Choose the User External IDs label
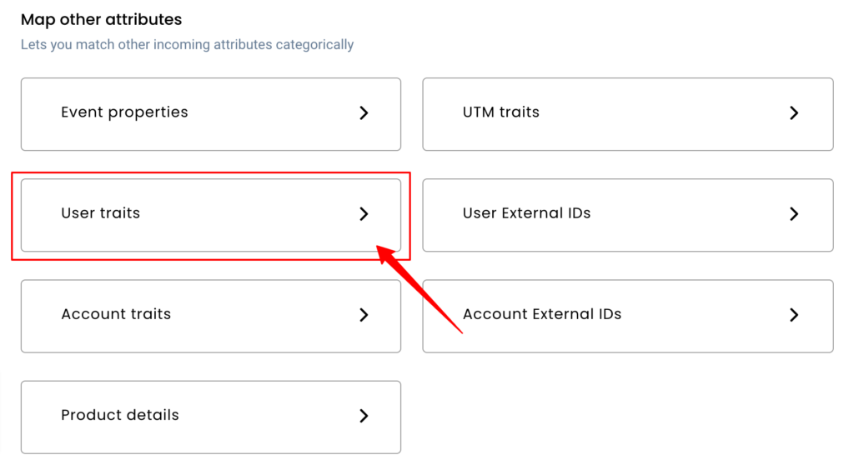Screen dimensions: 854x470 527,213
